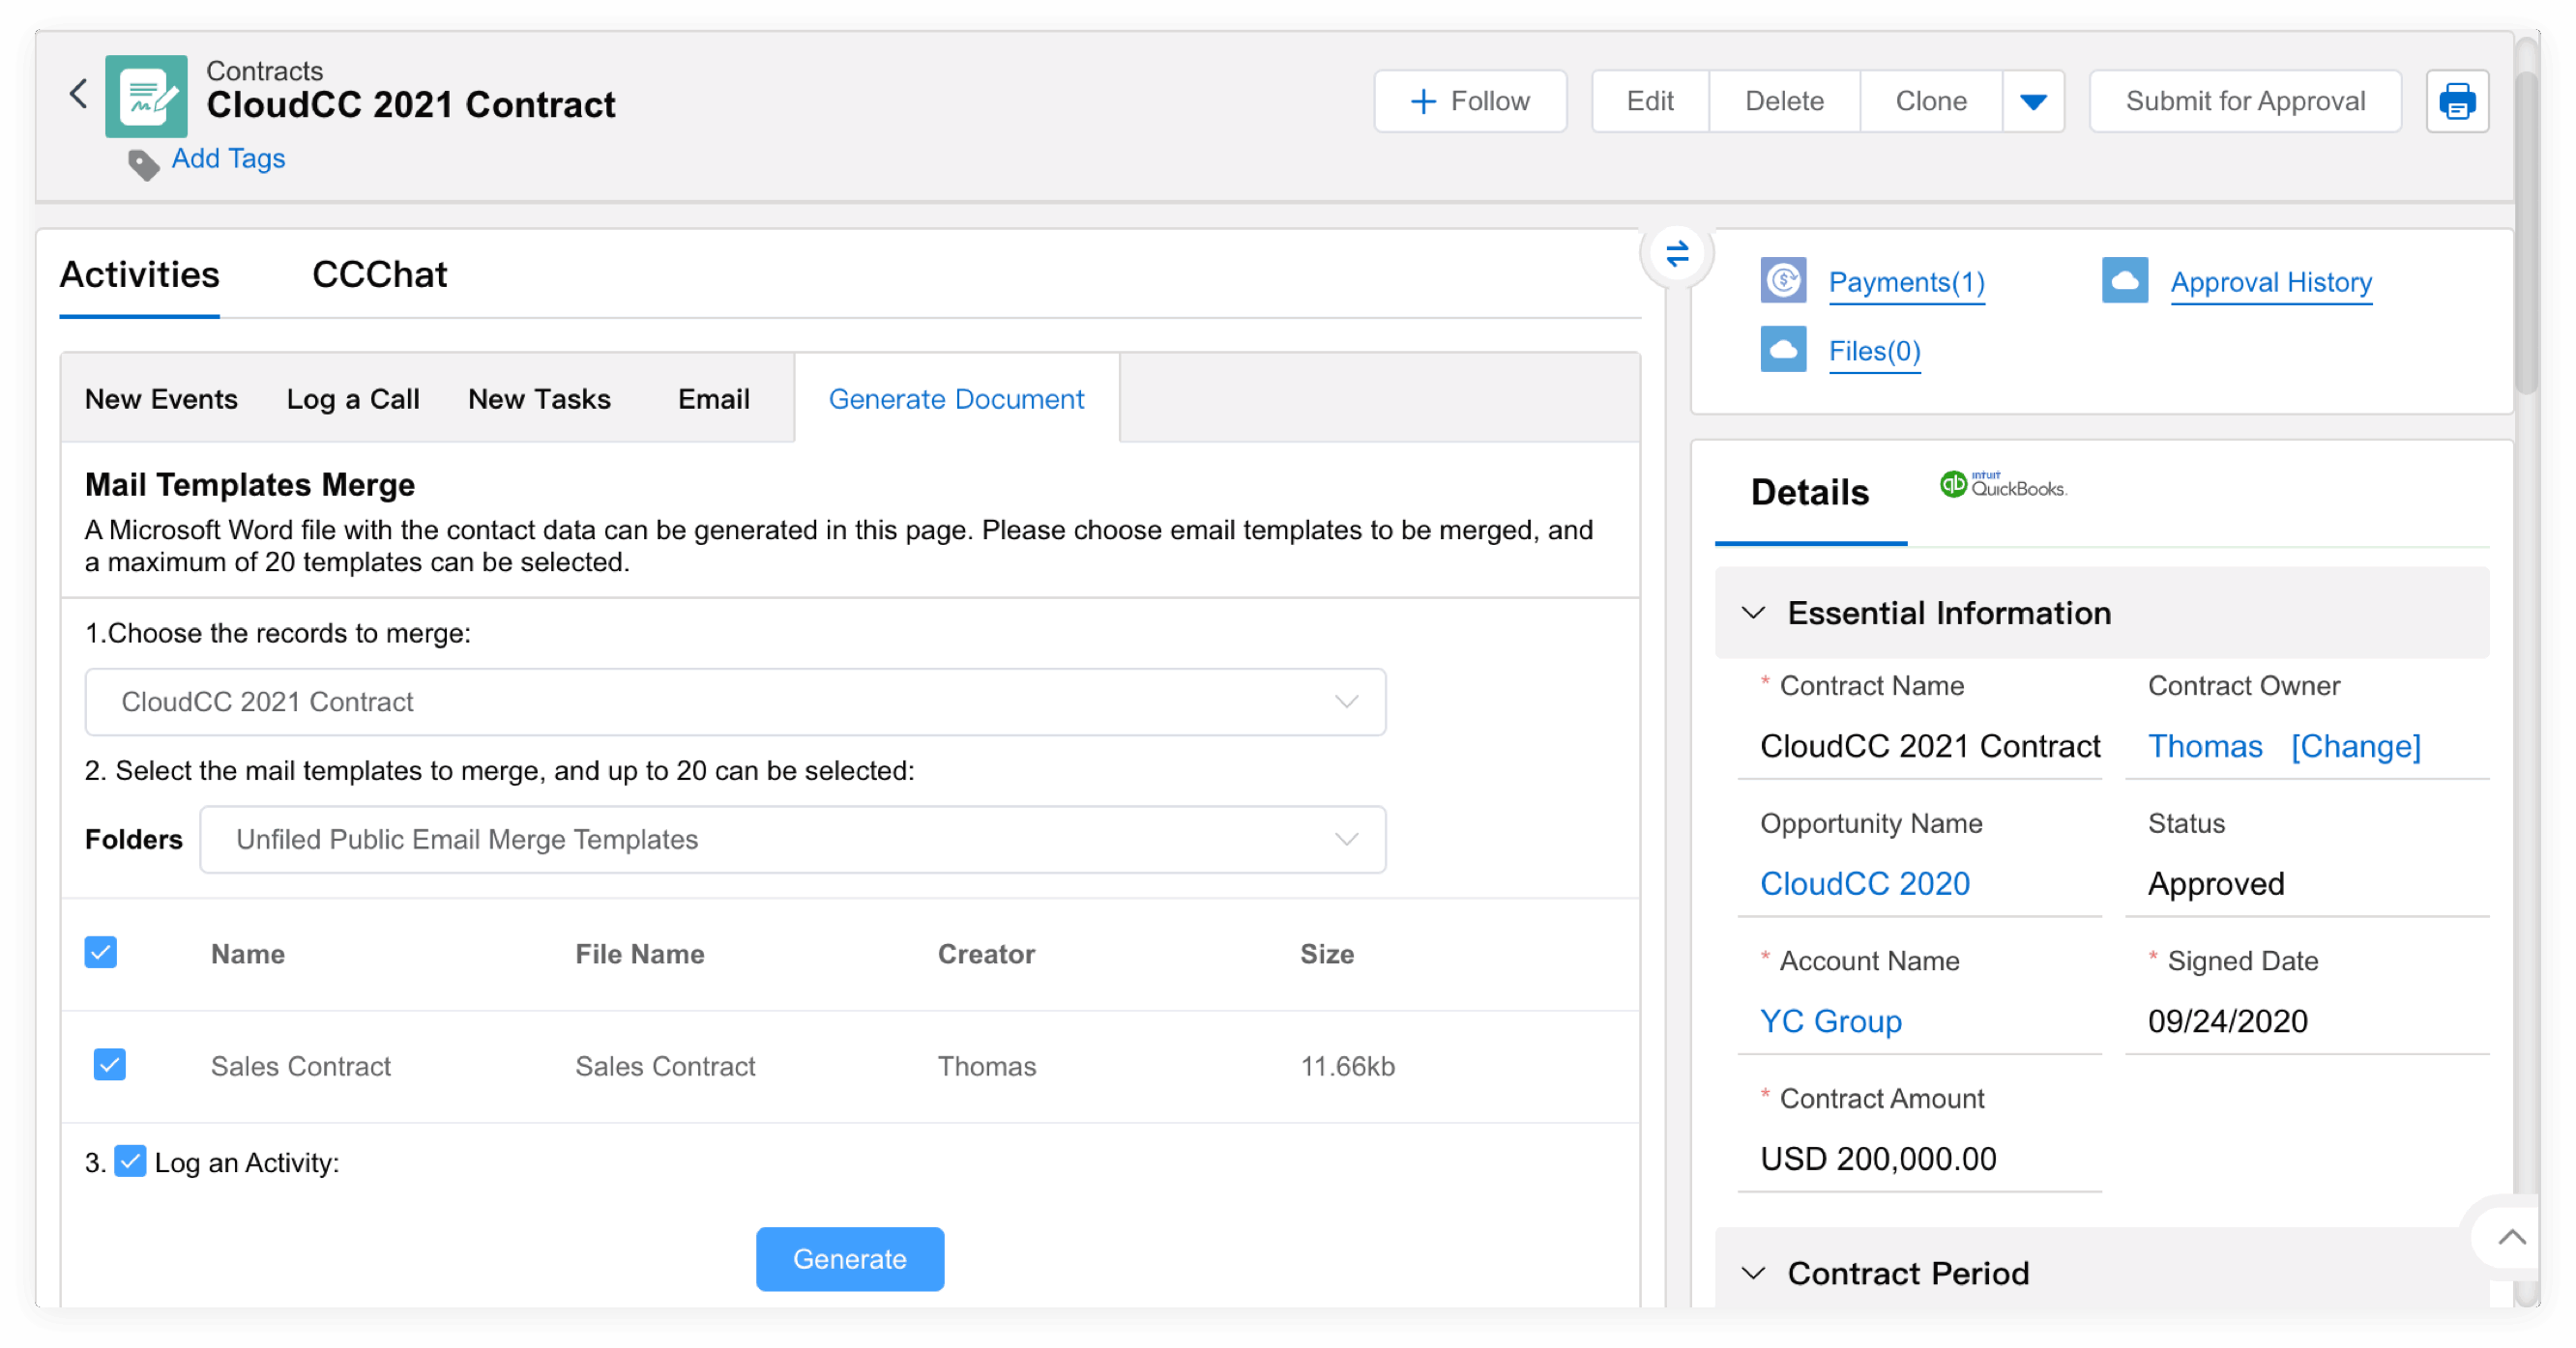Image resolution: width=2576 pixels, height=1348 pixels.
Task: Open the dropdown arrow next to Clone
Action: (x=2032, y=100)
